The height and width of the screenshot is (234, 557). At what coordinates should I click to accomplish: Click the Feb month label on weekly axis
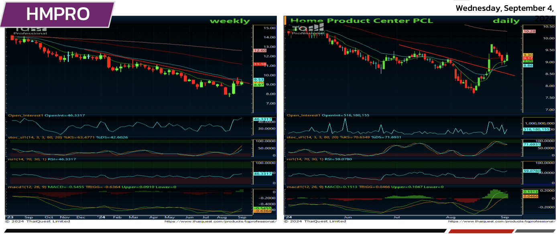(117, 218)
